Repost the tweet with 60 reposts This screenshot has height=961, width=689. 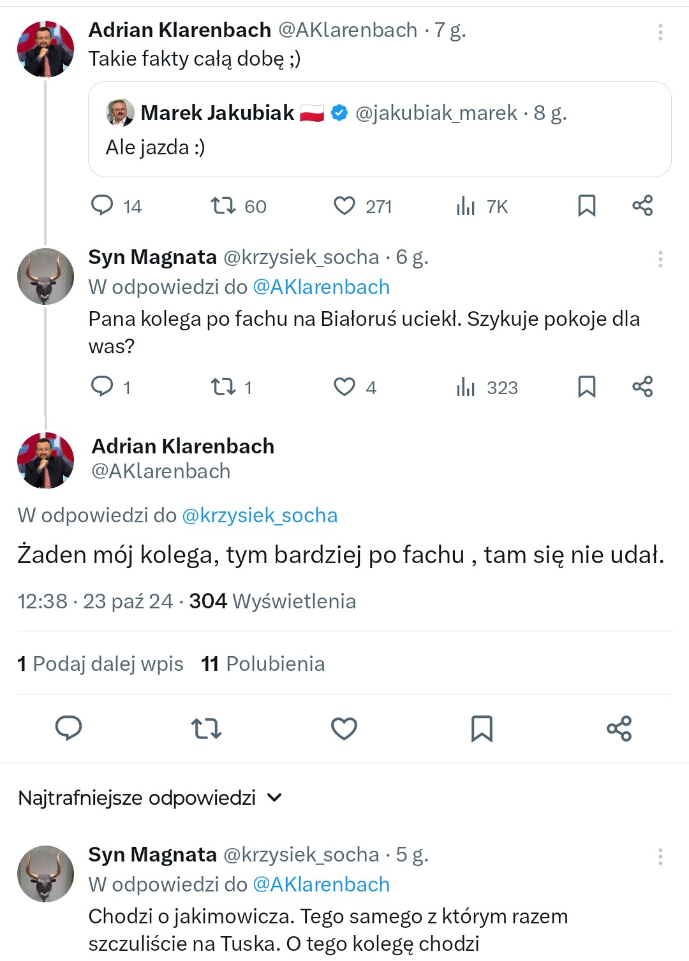(x=224, y=206)
